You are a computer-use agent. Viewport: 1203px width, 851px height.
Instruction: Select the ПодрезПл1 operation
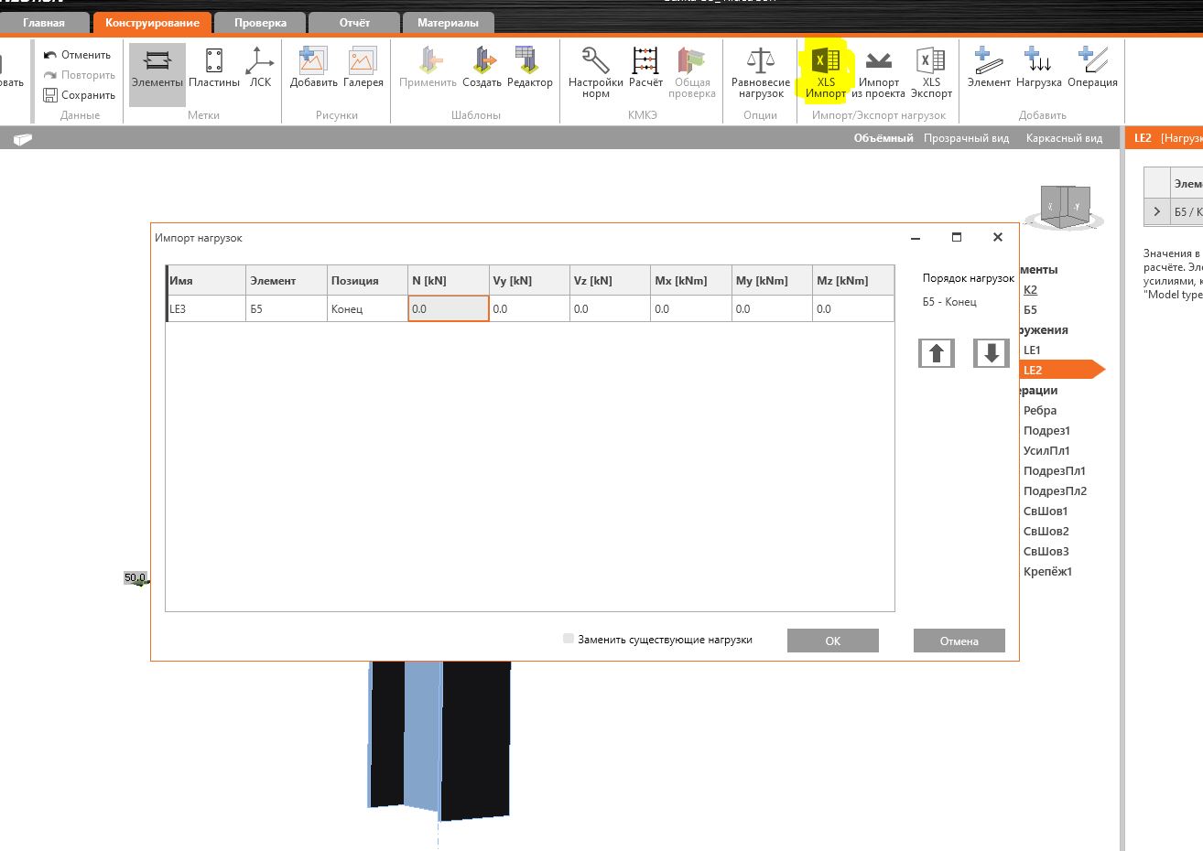coord(1055,470)
